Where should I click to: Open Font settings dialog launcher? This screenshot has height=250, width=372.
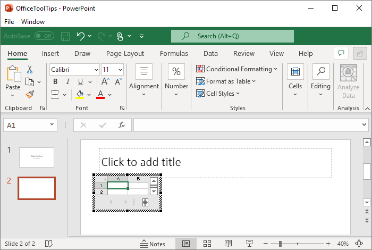[122, 108]
